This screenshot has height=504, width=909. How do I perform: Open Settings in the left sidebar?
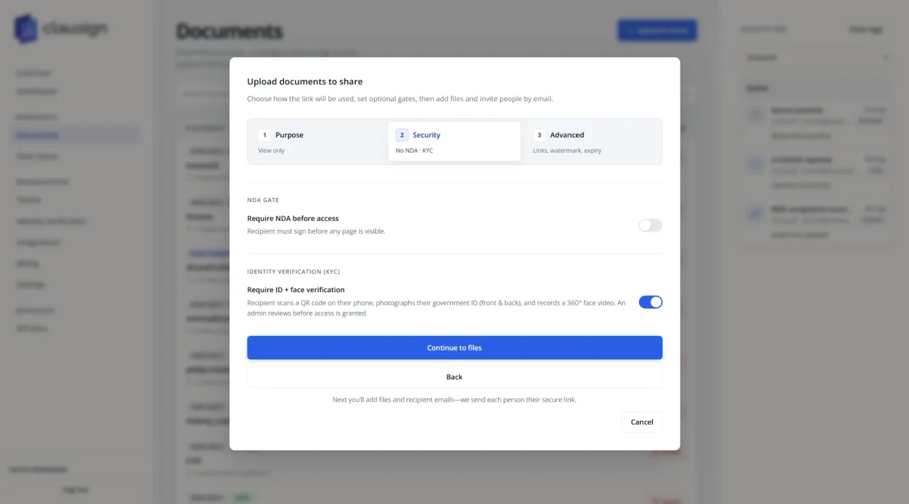click(31, 284)
